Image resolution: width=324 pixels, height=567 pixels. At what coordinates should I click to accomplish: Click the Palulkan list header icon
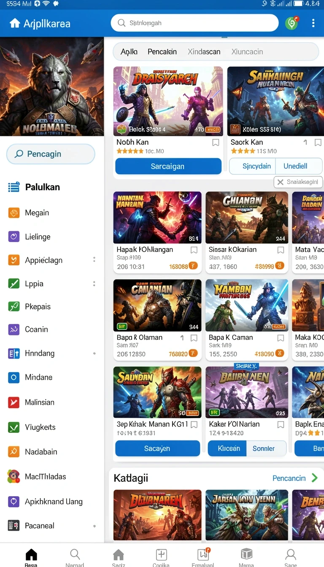[x=14, y=187]
